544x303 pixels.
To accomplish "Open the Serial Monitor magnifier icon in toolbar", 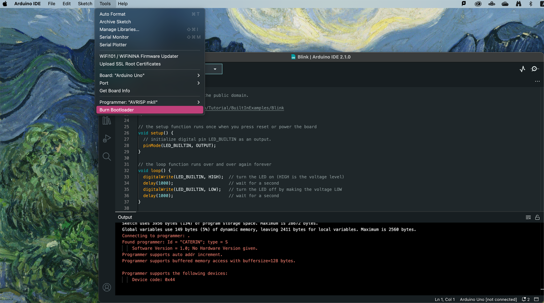I will coord(535,69).
